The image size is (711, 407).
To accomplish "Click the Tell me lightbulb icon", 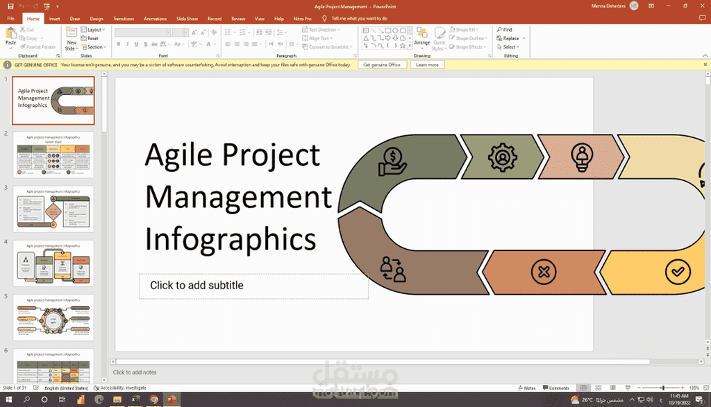I will [x=324, y=19].
